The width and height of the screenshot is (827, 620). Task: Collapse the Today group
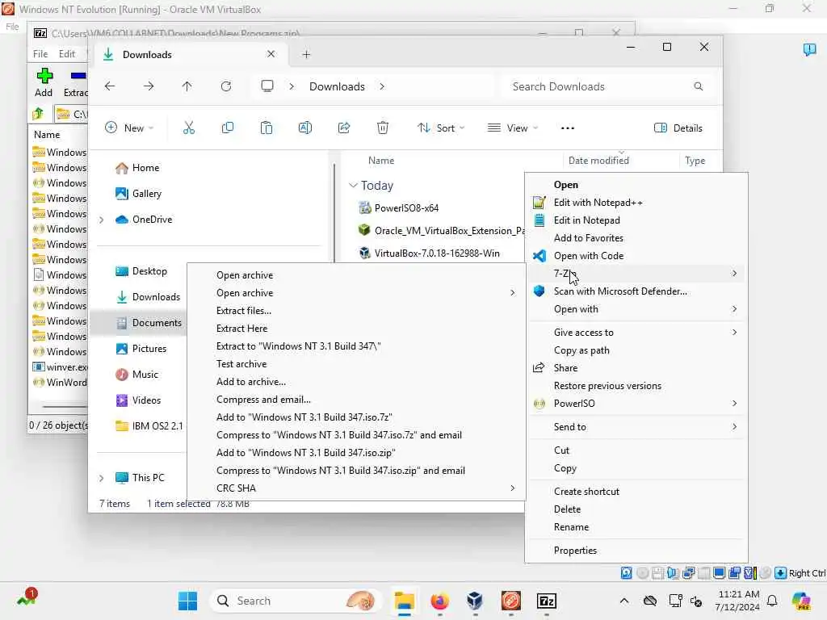[353, 186]
